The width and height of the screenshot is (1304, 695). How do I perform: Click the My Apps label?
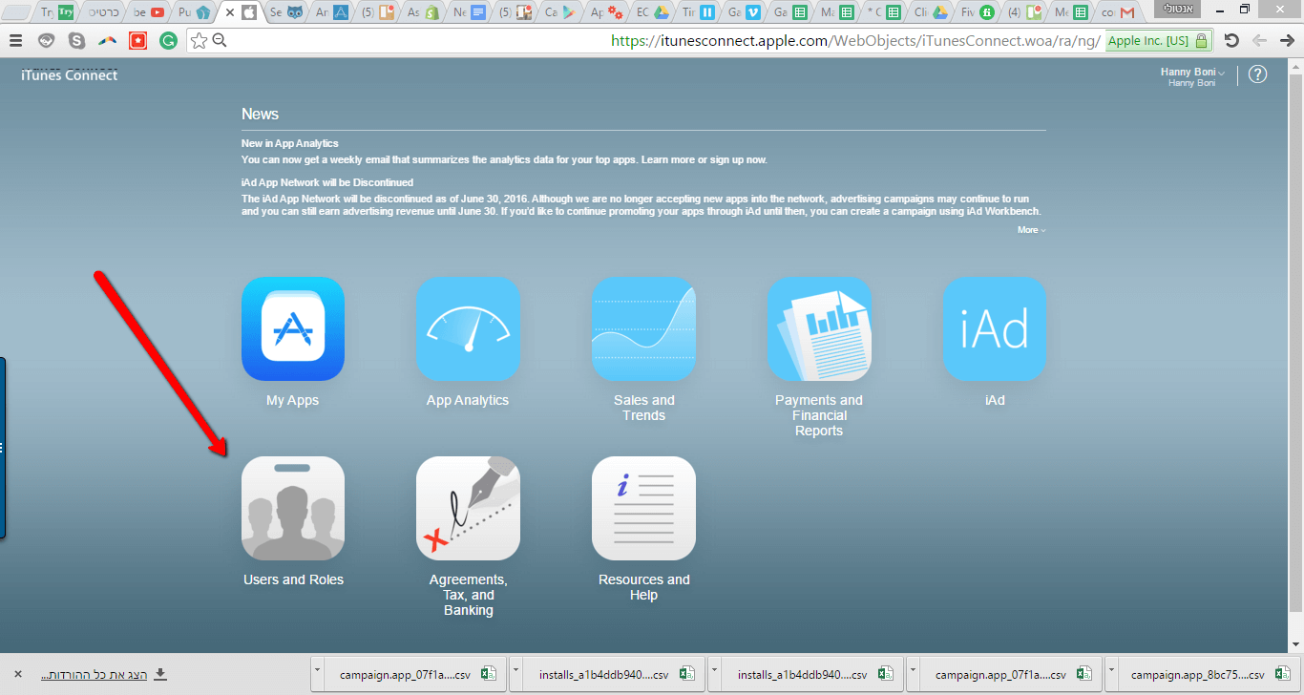(293, 401)
